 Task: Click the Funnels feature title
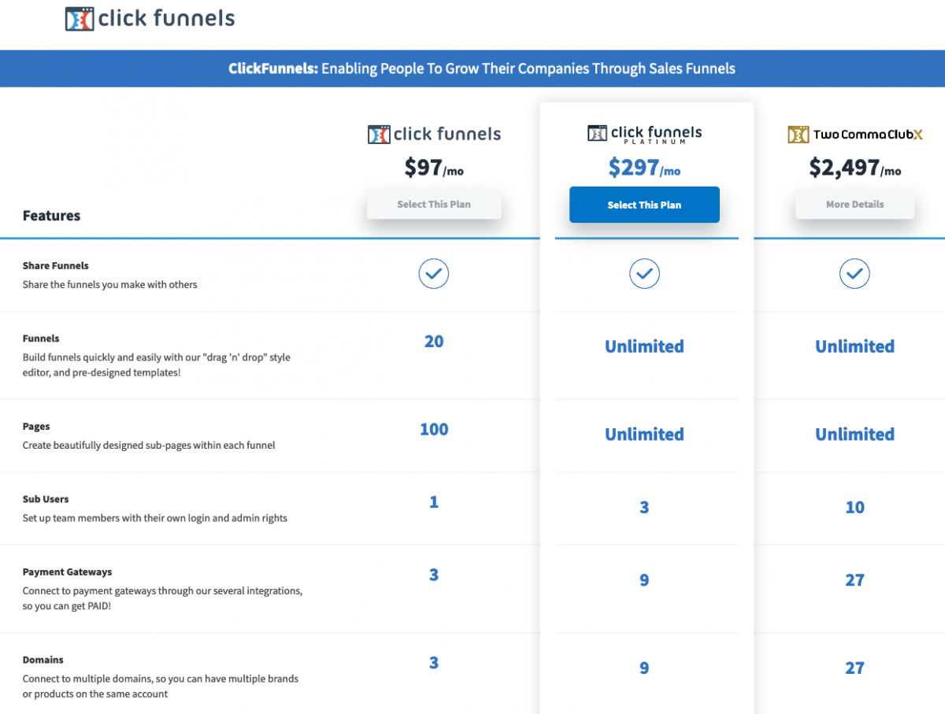coord(41,339)
